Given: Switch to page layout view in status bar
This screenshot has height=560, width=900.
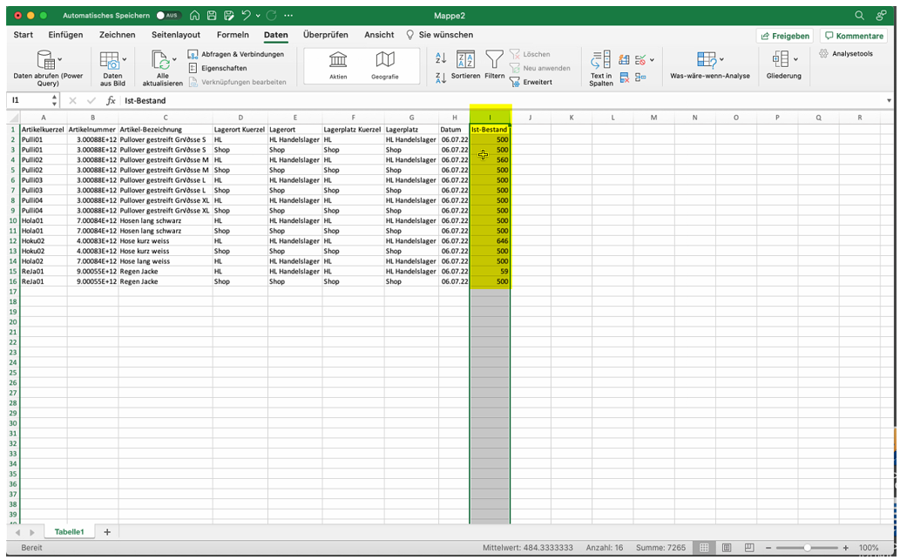Looking at the screenshot, I should tap(725, 548).
